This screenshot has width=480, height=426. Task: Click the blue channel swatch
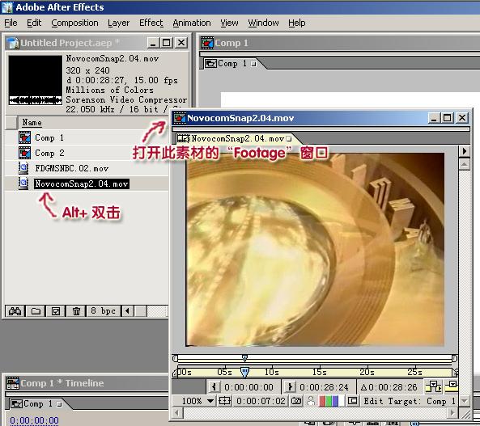click(x=334, y=401)
